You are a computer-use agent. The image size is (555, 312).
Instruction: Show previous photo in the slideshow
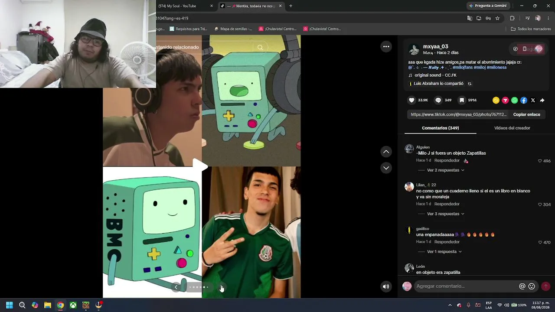point(176,287)
